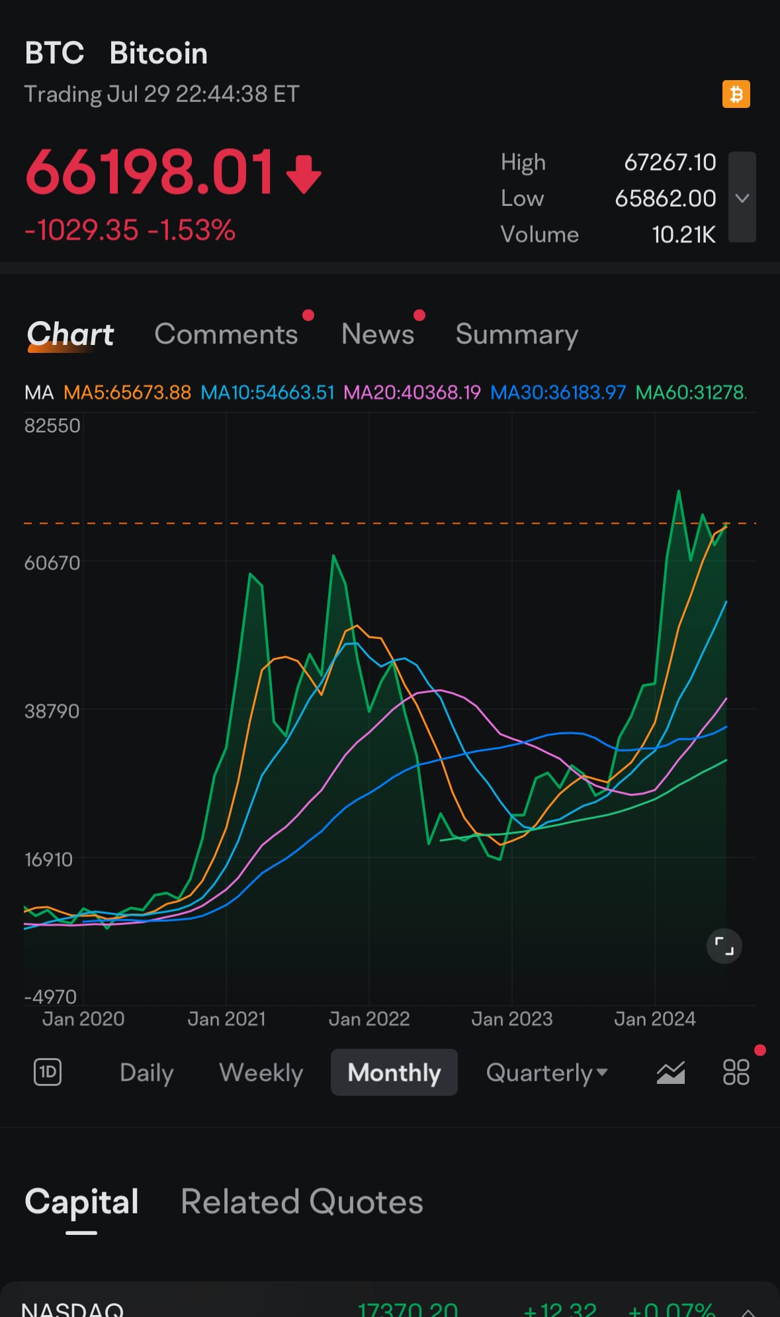Screen dimensions: 780x1317
Task: Select the Daily timeframe
Action: [146, 1072]
